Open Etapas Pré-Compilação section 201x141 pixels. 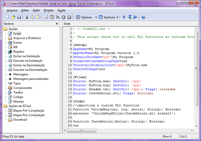(29, 110)
